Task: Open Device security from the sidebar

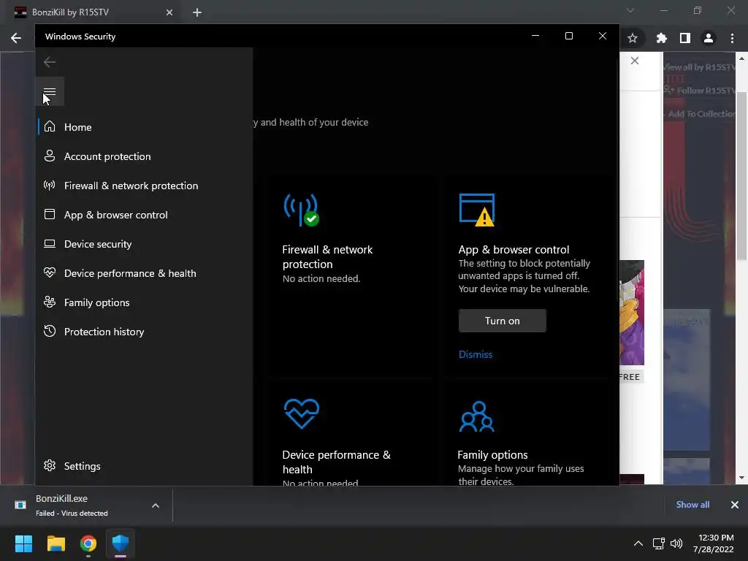Action: pyautogui.click(x=145, y=244)
